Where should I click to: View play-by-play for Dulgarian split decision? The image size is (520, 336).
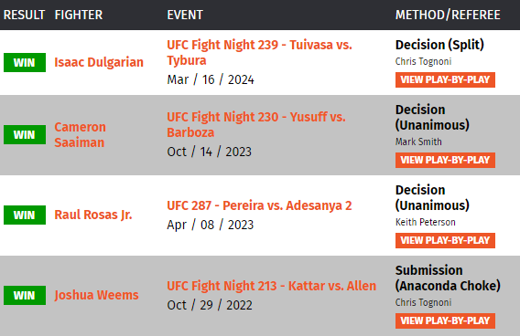[x=445, y=79]
